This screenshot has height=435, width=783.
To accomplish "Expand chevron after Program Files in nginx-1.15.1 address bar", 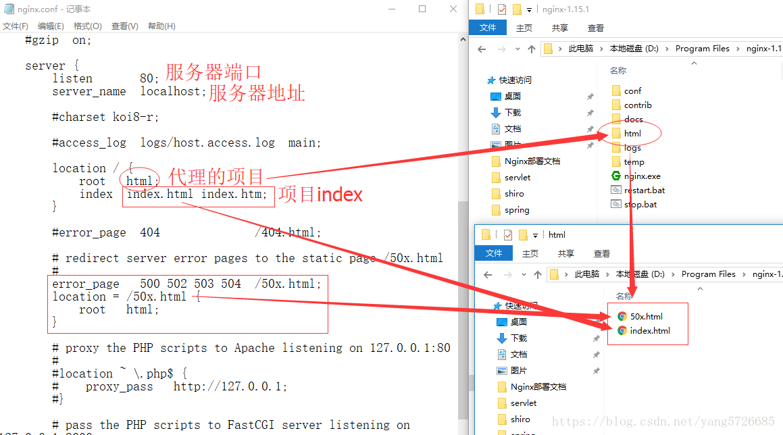I will pyautogui.click(x=738, y=49).
